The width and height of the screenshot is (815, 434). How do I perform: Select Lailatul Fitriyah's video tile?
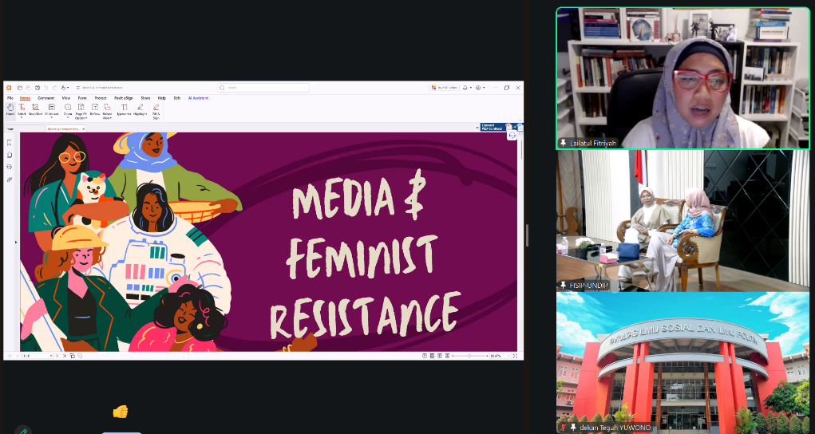coord(682,77)
